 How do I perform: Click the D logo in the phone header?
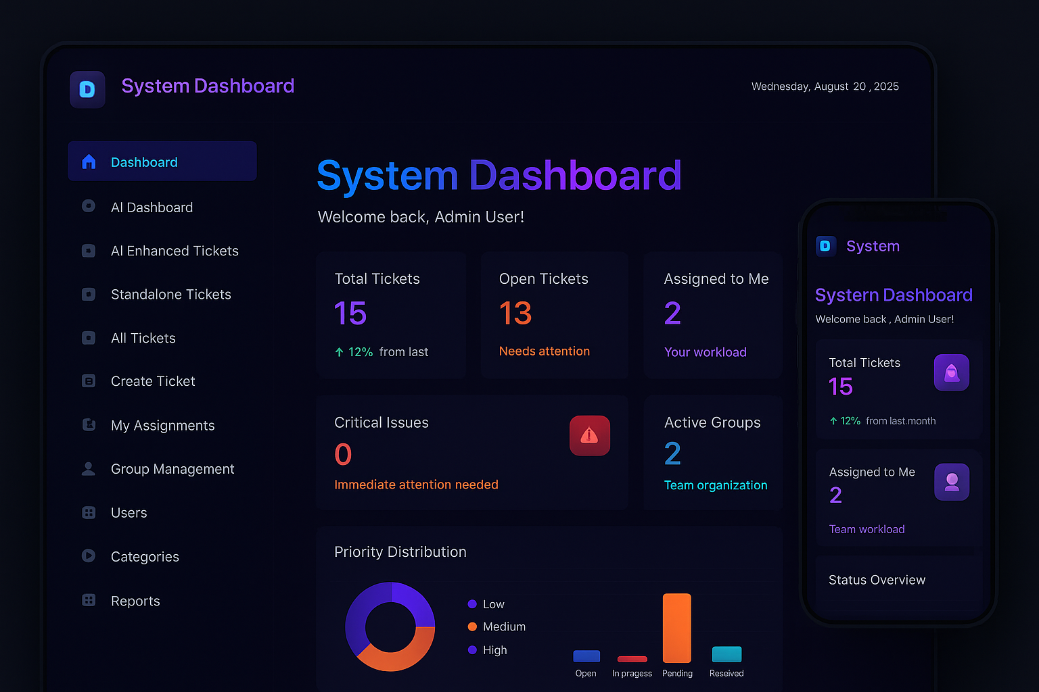825,246
